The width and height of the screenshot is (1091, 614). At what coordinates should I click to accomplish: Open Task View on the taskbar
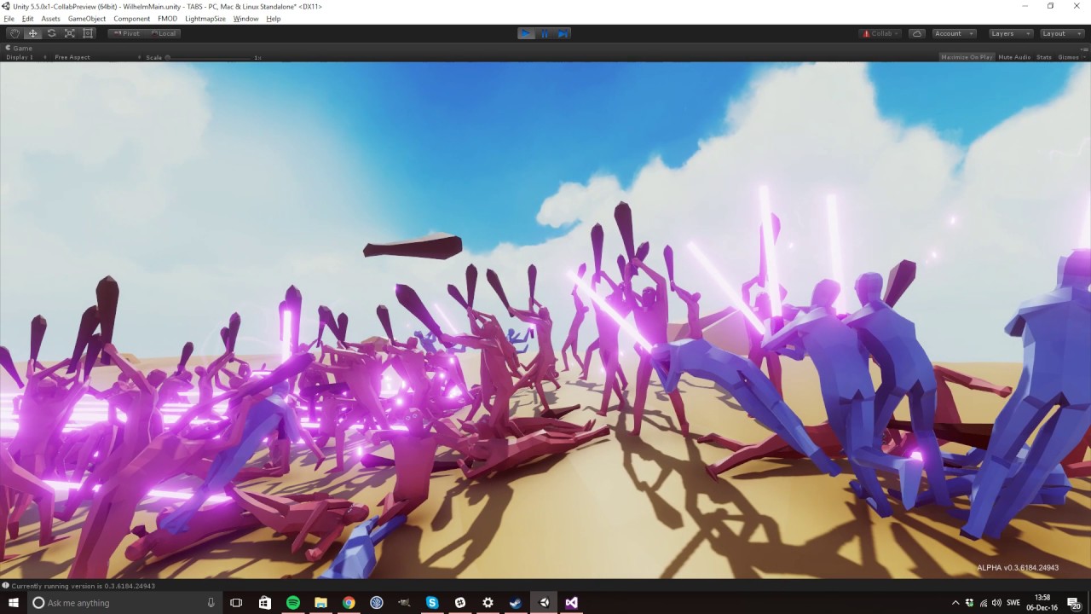click(236, 602)
